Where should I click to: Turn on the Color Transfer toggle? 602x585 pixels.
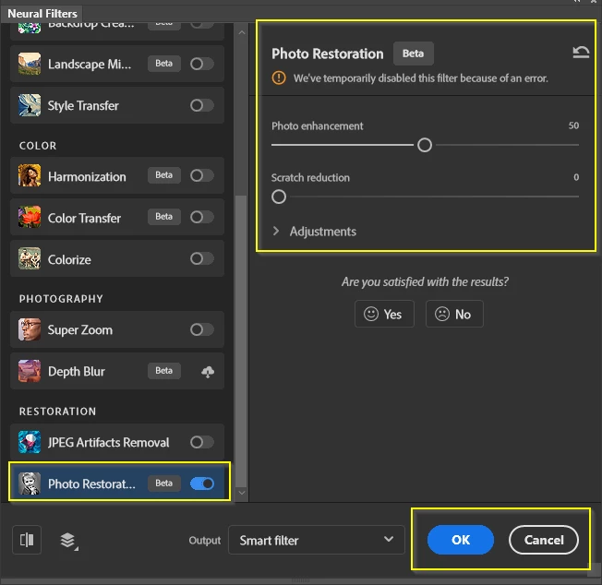tap(202, 217)
